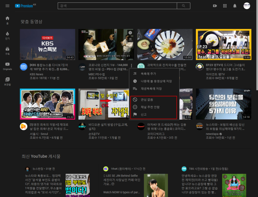Open the hamburger guide menu

(x=7, y=6)
